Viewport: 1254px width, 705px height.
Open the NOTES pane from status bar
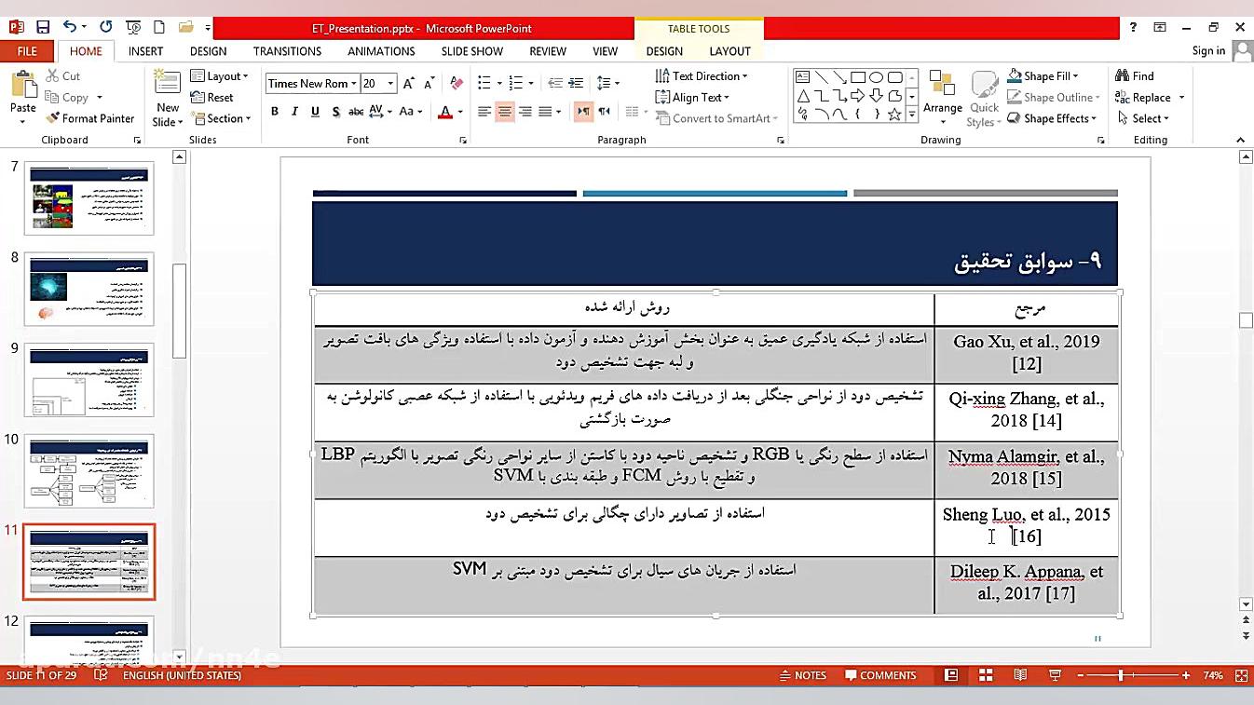pos(803,675)
